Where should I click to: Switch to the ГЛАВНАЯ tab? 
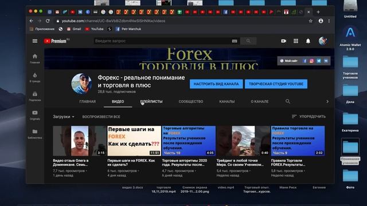point(88,101)
